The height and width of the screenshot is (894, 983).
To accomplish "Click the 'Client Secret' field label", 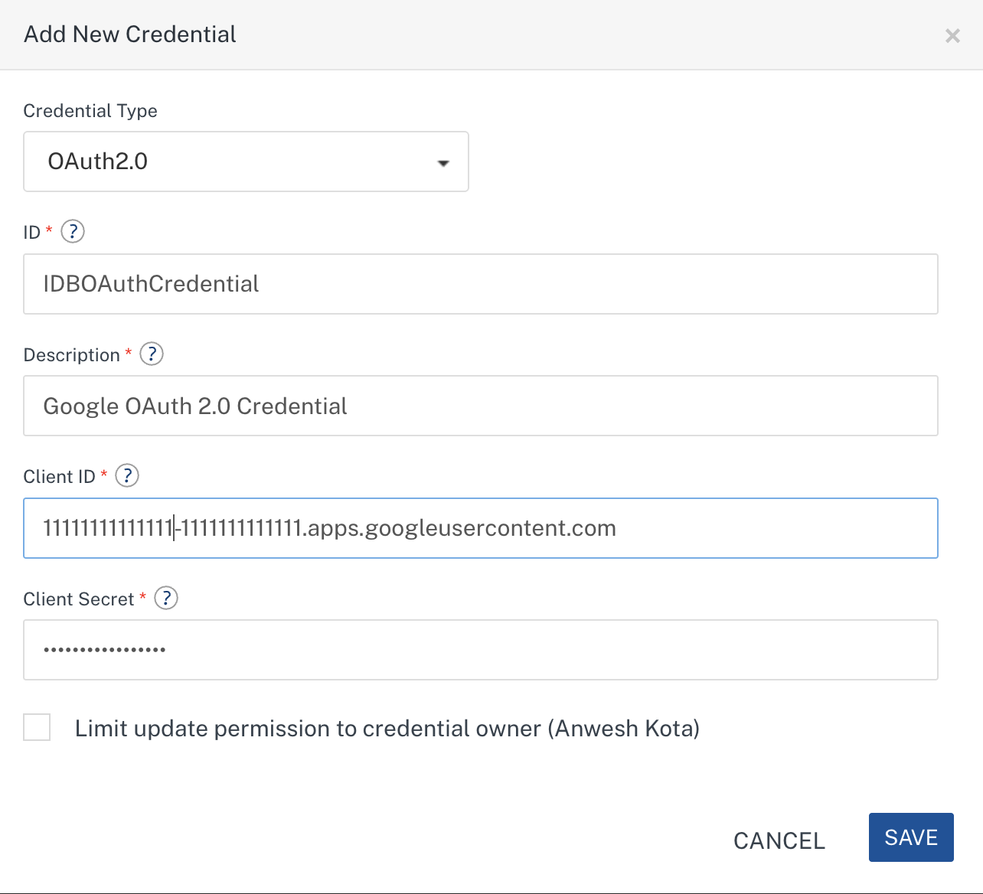I will click(79, 599).
